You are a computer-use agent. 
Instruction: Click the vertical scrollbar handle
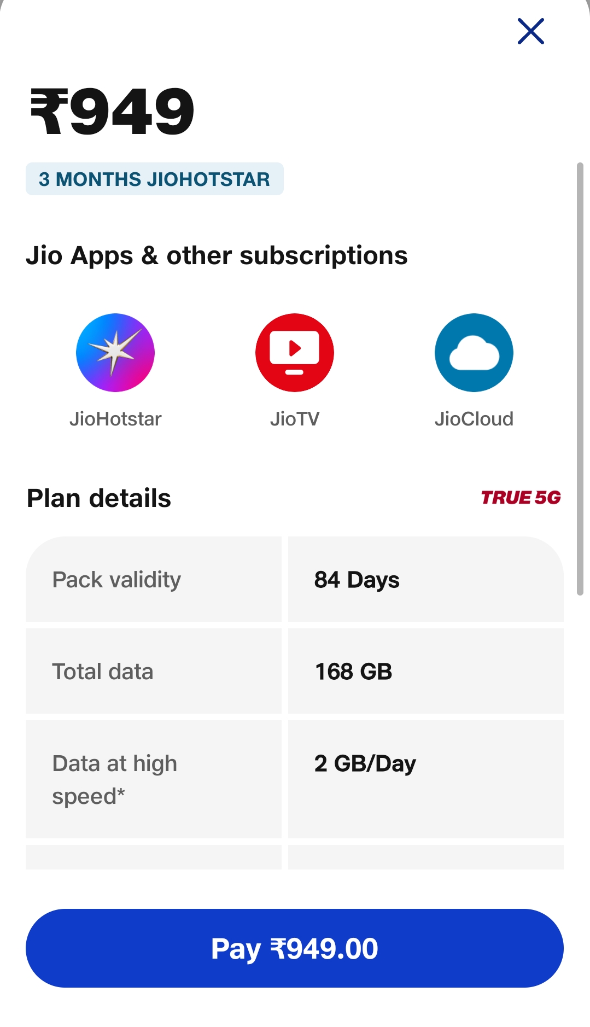tap(580, 378)
